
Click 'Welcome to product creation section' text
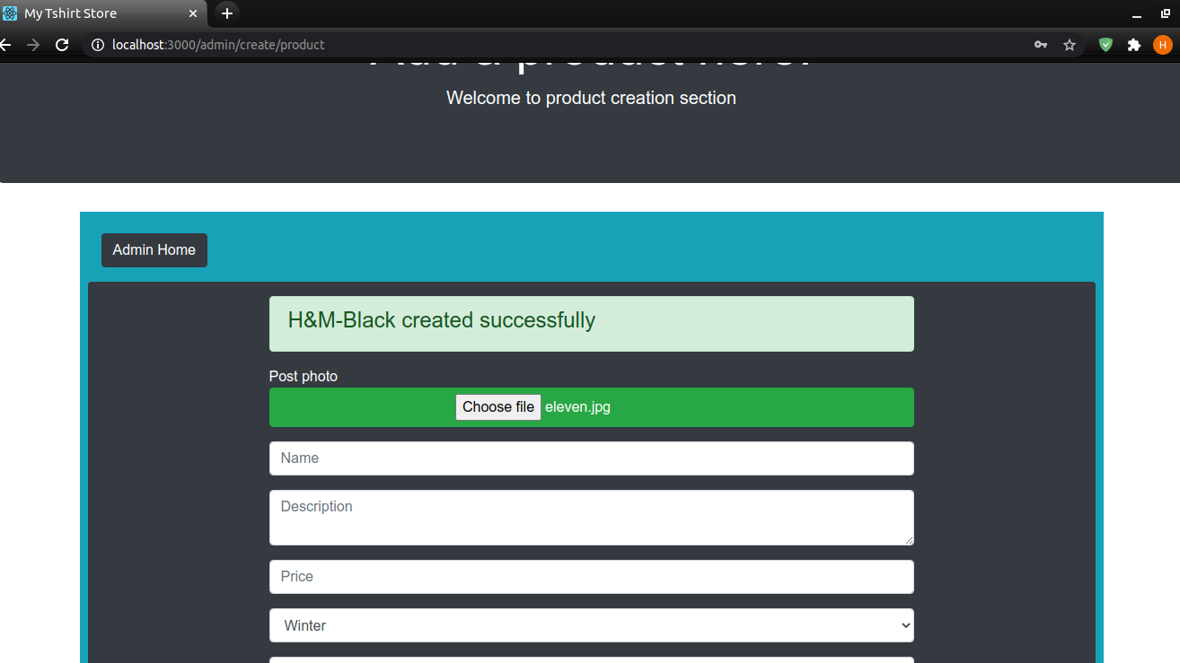coord(591,98)
